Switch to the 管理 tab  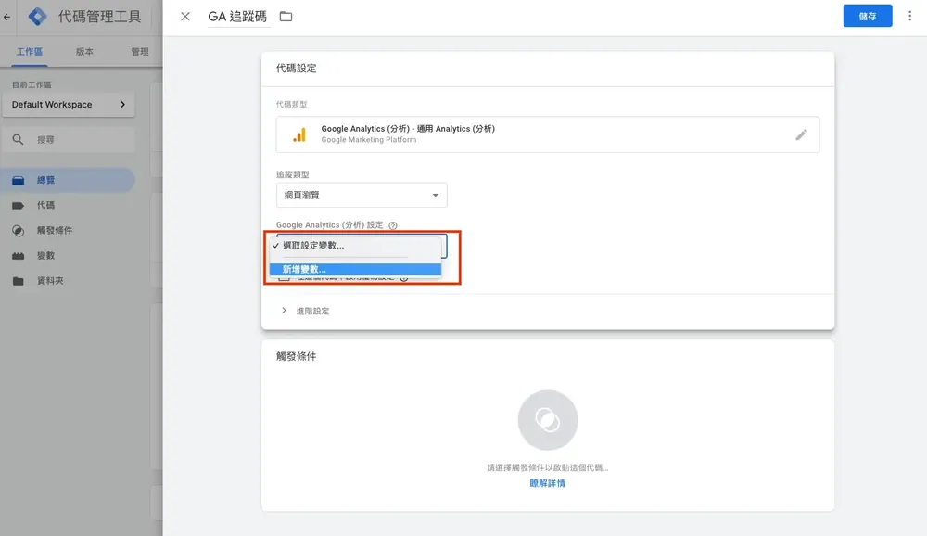pos(140,52)
